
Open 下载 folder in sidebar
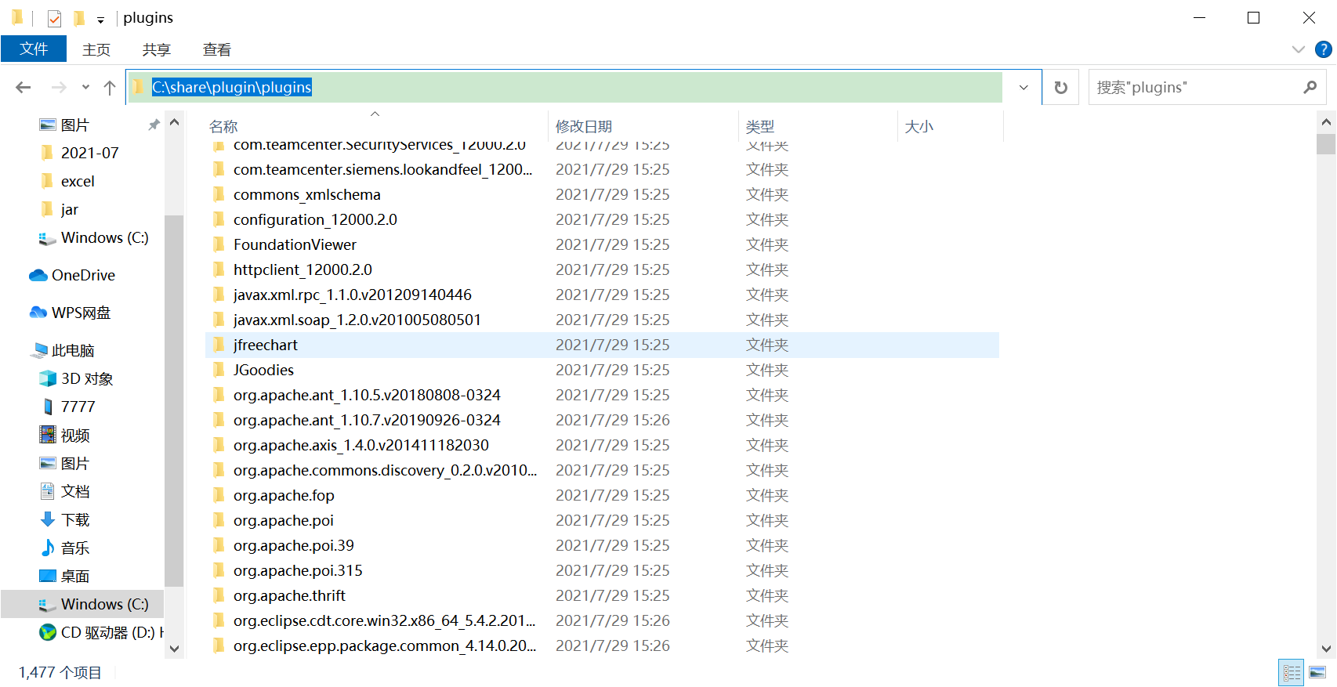click(75, 519)
